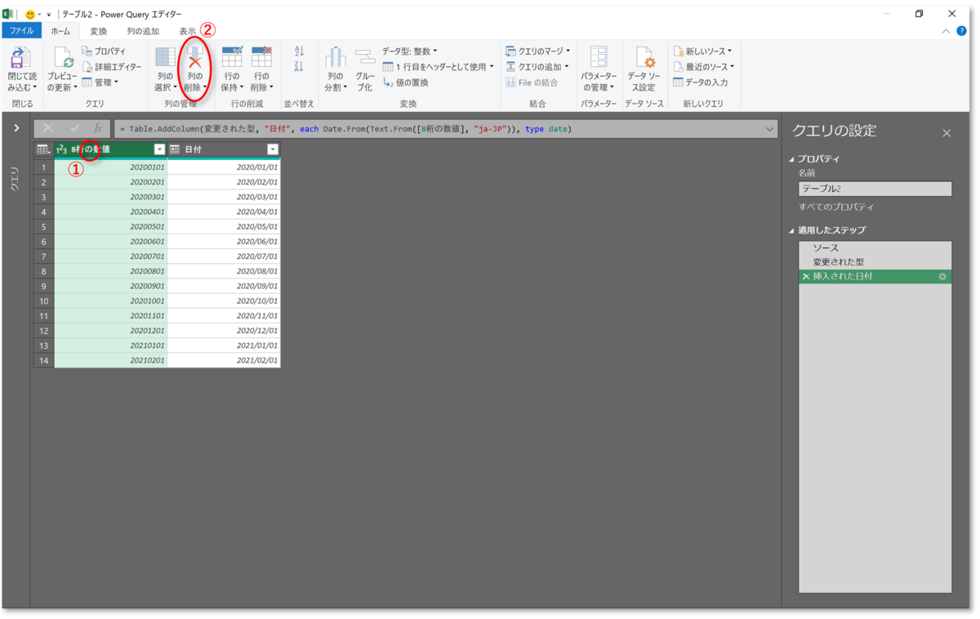
Task: Click the 閉じて読み込む (Close & Load) icon
Action: (20, 57)
